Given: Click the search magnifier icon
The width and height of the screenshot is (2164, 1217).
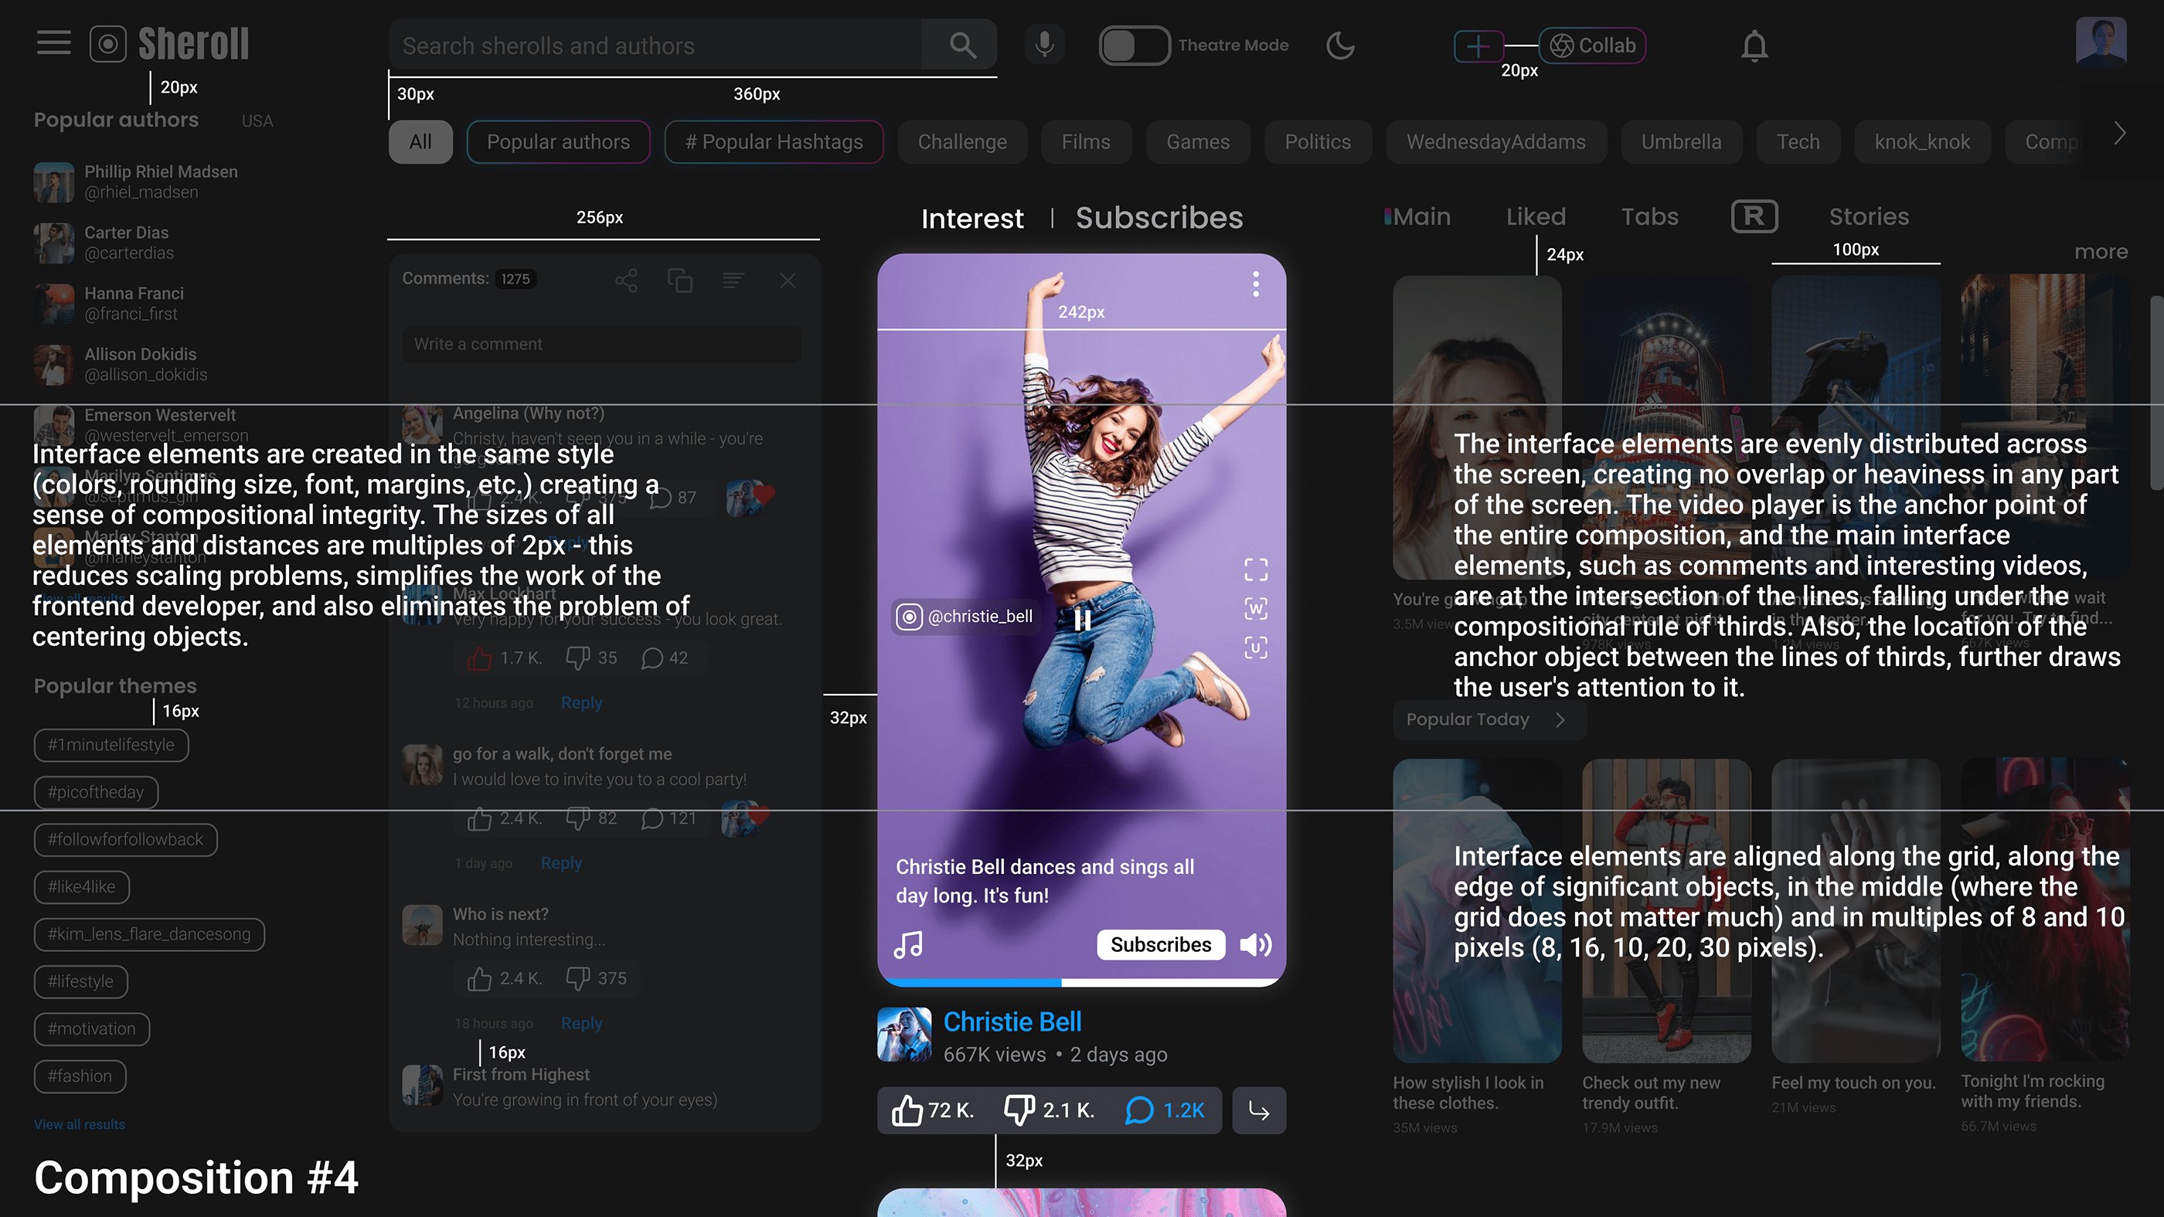Looking at the screenshot, I should 963,46.
